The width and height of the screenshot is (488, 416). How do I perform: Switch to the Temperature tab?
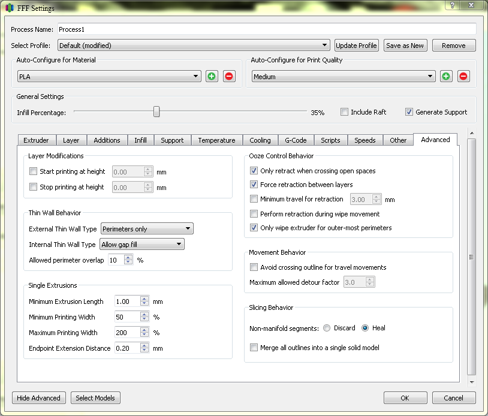pyautogui.click(x=216, y=140)
